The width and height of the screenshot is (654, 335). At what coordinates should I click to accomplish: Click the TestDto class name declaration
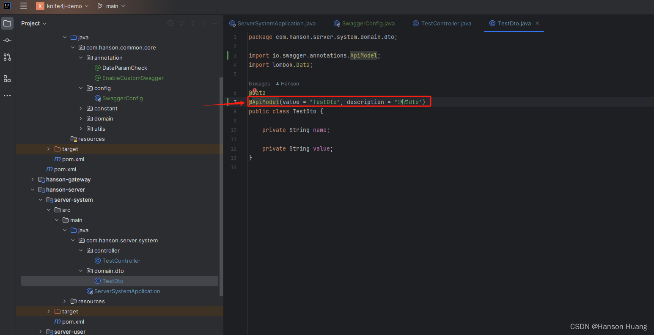coord(305,111)
